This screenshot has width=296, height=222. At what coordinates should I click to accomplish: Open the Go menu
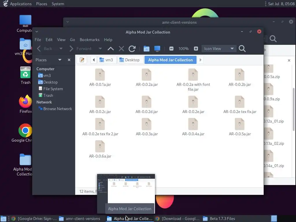tap(73, 40)
